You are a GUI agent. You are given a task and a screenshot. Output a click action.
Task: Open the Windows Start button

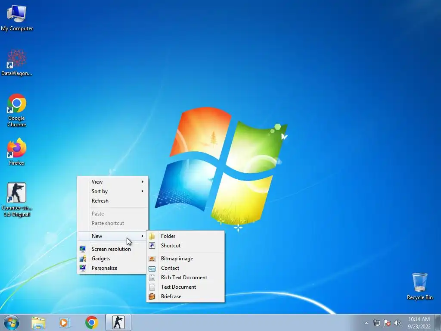(x=11, y=322)
